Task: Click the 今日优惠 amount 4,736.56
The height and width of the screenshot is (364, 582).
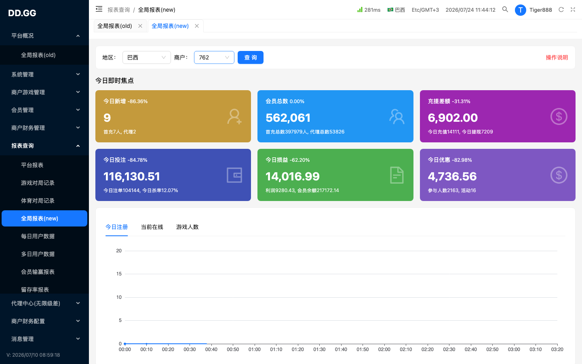Action: point(452,176)
